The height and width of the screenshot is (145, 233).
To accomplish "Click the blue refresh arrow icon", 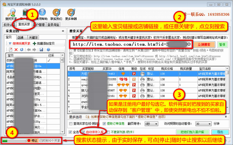I will [22, 50].
